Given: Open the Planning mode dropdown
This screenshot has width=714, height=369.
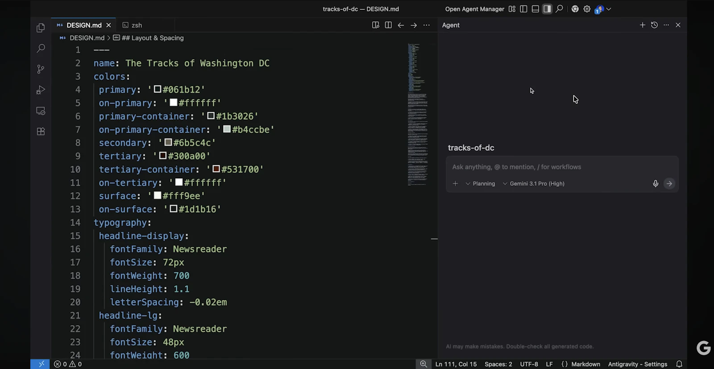Looking at the screenshot, I should 481,184.
